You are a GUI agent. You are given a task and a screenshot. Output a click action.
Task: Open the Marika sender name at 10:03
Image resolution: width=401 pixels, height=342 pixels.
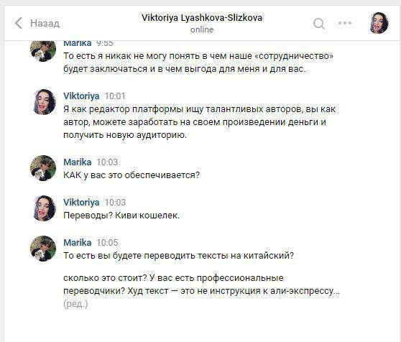[x=77, y=162]
